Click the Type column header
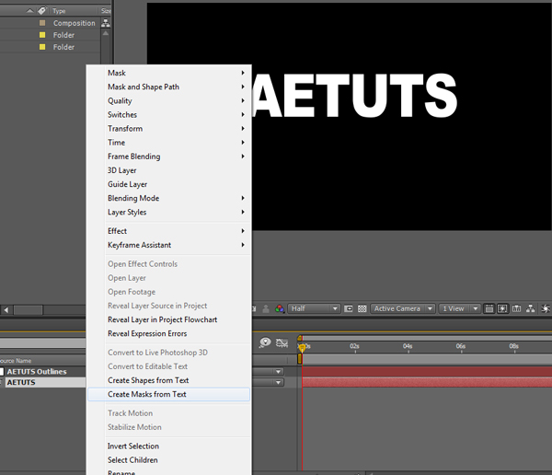552x475 pixels. pyautogui.click(x=59, y=11)
